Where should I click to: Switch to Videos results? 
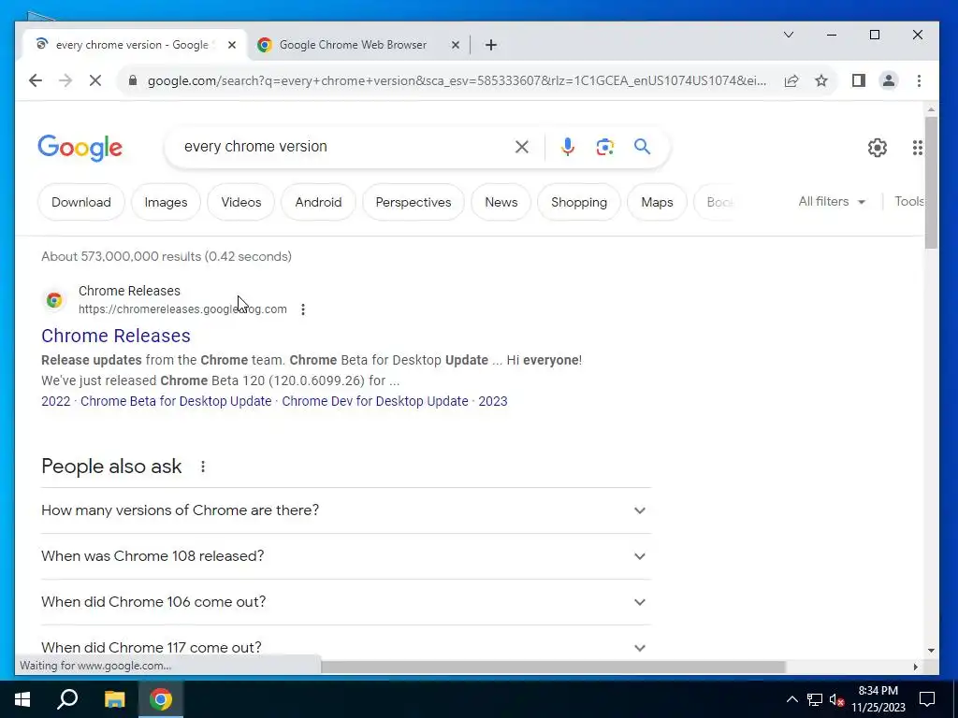pos(241,202)
